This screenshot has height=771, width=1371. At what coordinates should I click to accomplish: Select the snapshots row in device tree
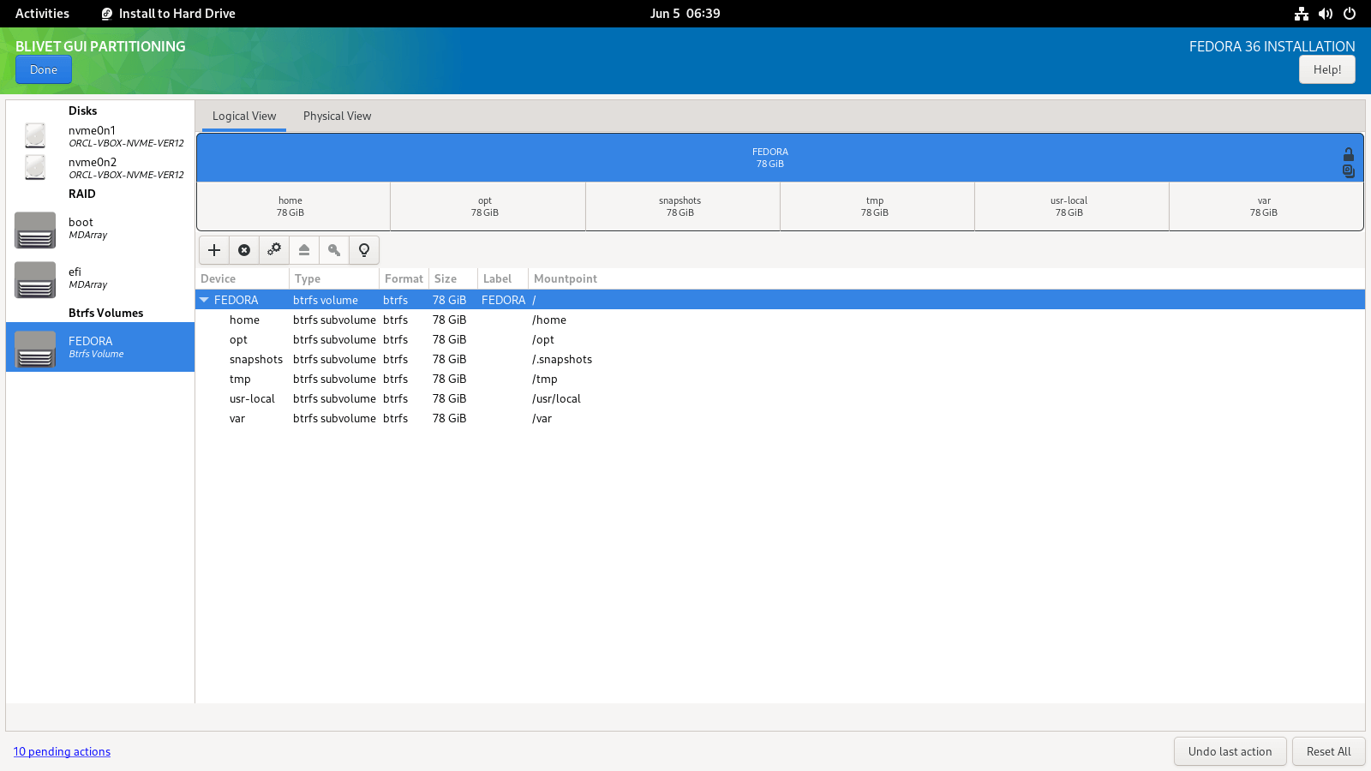[x=780, y=359]
